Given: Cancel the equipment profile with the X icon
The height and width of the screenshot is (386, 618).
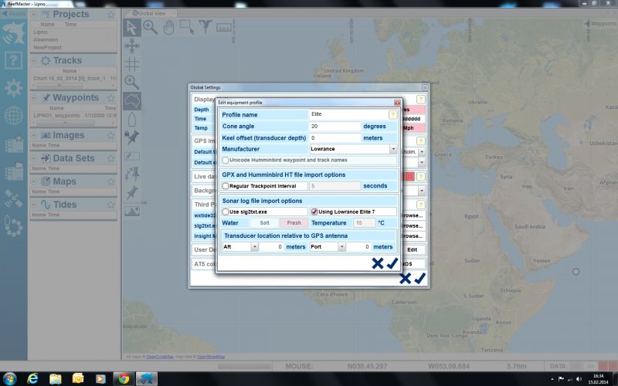Looking at the screenshot, I should (x=377, y=263).
